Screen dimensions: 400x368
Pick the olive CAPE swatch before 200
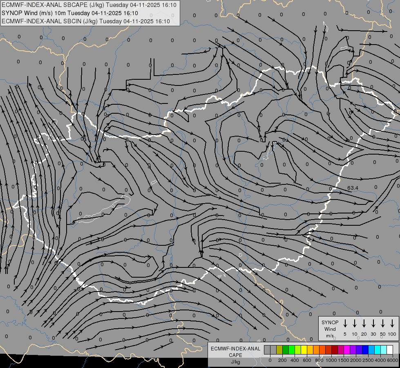click(279, 350)
